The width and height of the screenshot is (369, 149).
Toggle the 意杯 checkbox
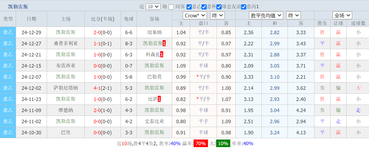pyautogui.click(x=204, y=7)
